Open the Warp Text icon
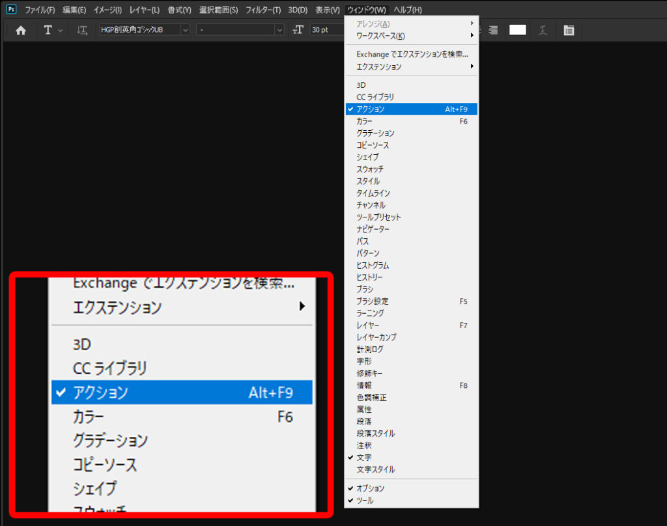Image resolution: width=667 pixels, height=526 pixels. click(x=543, y=30)
